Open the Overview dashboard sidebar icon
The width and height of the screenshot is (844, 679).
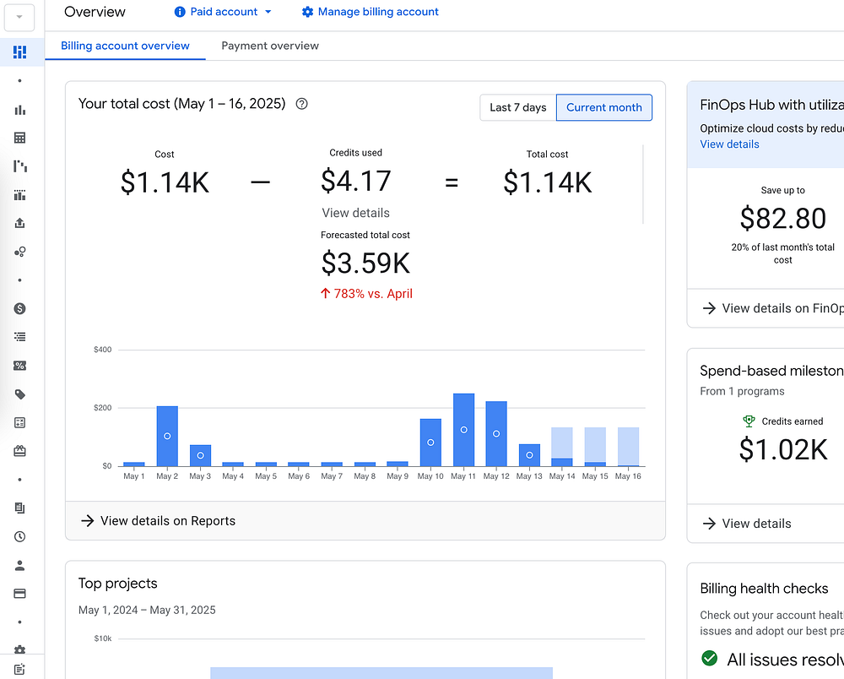[x=20, y=52]
